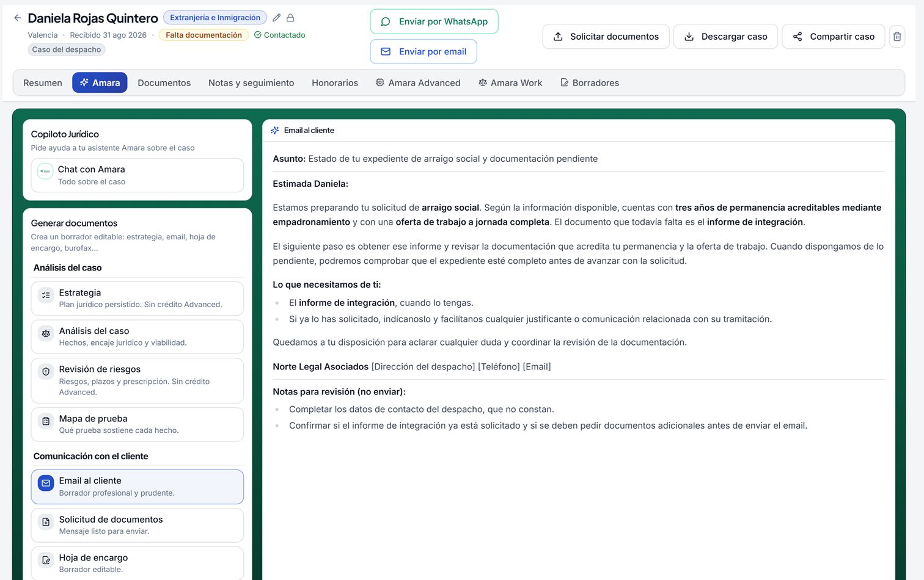The width and height of the screenshot is (924, 580).
Task: Click the sparkle icon in Email al cliente header
Action: (x=275, y=131)
